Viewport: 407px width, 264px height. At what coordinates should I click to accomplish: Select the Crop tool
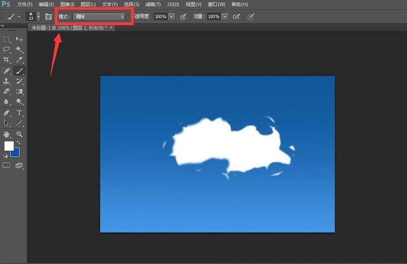(7, 60)
